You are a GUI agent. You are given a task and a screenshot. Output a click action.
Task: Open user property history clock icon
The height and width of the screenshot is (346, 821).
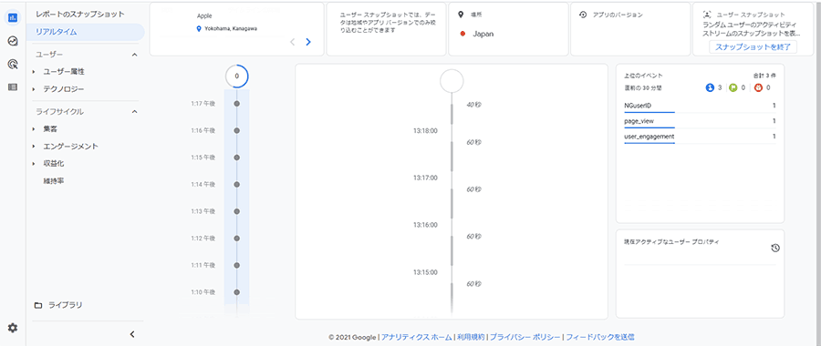click(x=775, y=248)
